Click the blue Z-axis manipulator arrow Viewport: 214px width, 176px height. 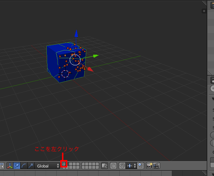tap(76, 33)
